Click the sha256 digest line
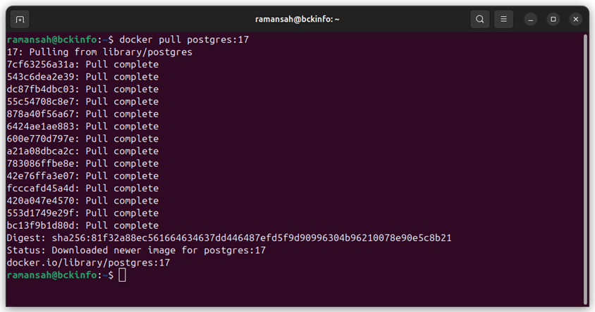 pyautogui.click(x=229, y=238)
